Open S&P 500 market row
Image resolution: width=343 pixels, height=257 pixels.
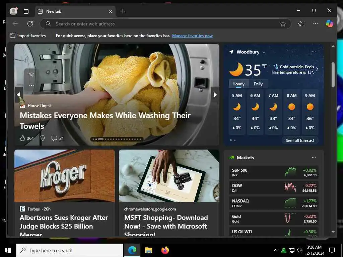pyautogui.click(x=273, y=172)
